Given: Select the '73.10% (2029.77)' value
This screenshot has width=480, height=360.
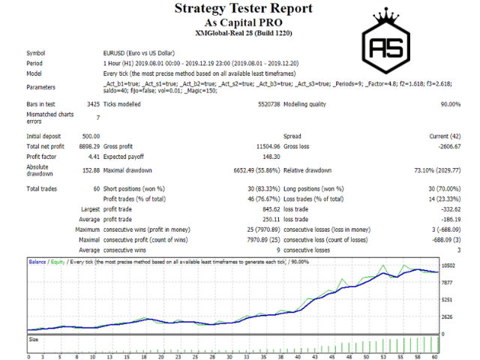Looking at the screenshot, I should tap(437, 170).
